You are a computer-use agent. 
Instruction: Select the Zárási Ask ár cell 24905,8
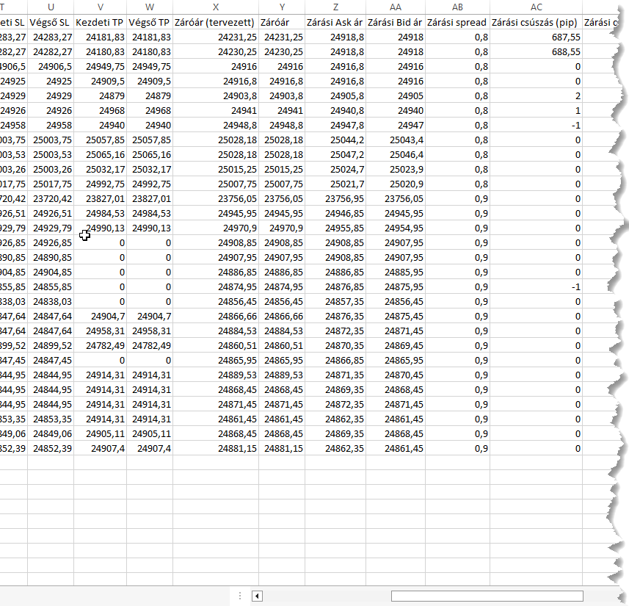coord(335,96)
